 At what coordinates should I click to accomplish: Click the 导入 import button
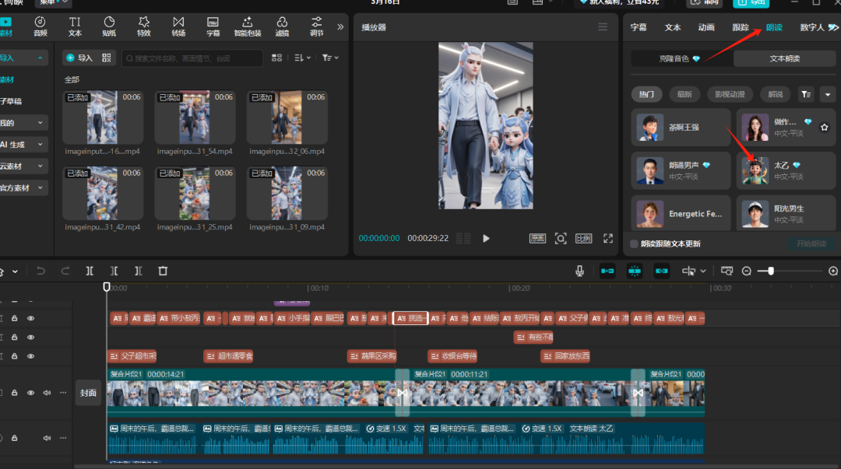tap(79, 58)
